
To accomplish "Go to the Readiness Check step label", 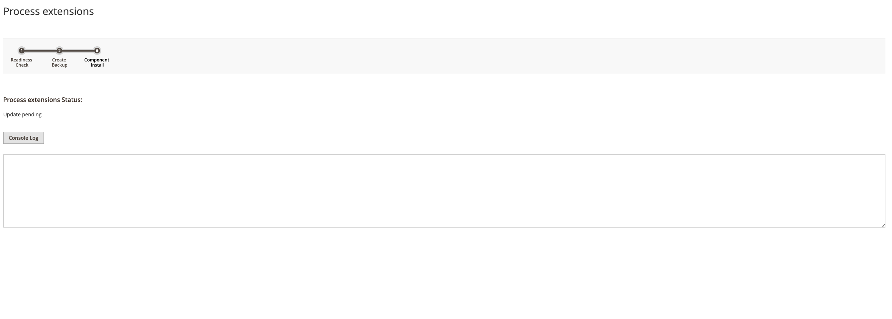I will tap(22, 62).
